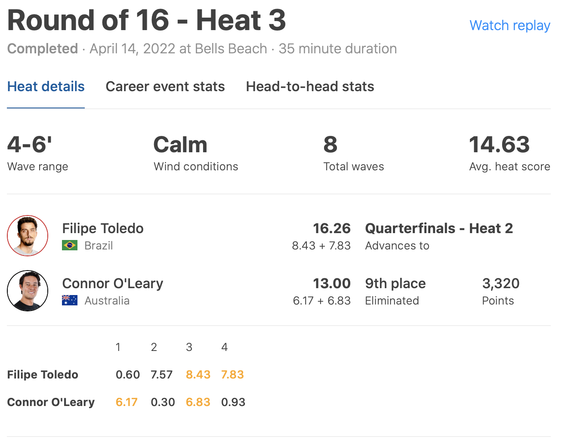Screen dimensions: 562x443
Task: Select Toledo's 8.43 wave score
Action: tap(198, 375)
